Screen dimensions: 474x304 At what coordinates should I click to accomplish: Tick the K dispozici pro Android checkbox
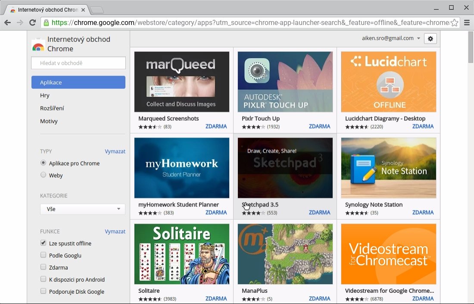pos(43,279)
